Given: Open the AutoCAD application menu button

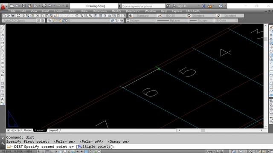Looking at the screenshot, I should tap(3, 7).
